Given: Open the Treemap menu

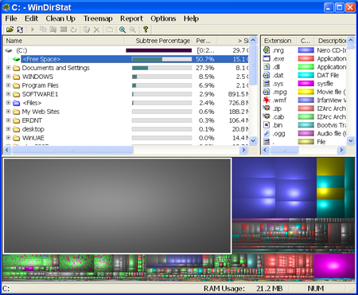Looking at the screenshot, I should (x=98, y=18).
